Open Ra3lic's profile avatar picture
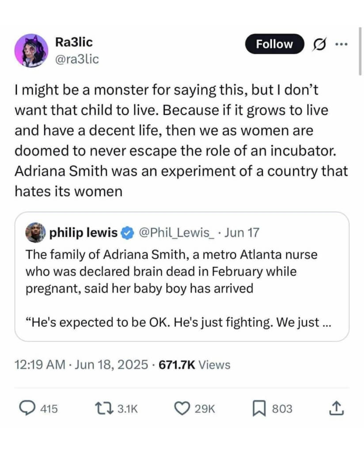 click(x=31, y=50)
